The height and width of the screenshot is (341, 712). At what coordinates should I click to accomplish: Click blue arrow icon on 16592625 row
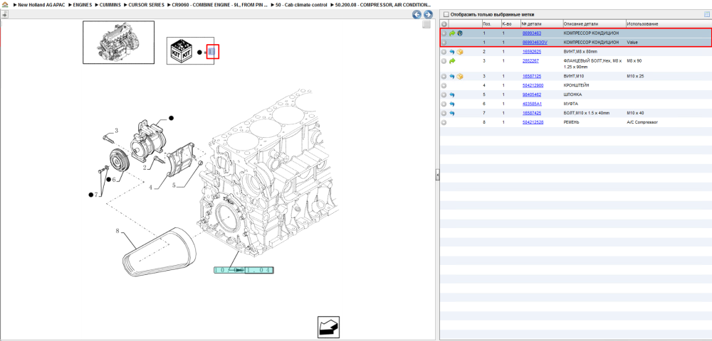[452, 52]
